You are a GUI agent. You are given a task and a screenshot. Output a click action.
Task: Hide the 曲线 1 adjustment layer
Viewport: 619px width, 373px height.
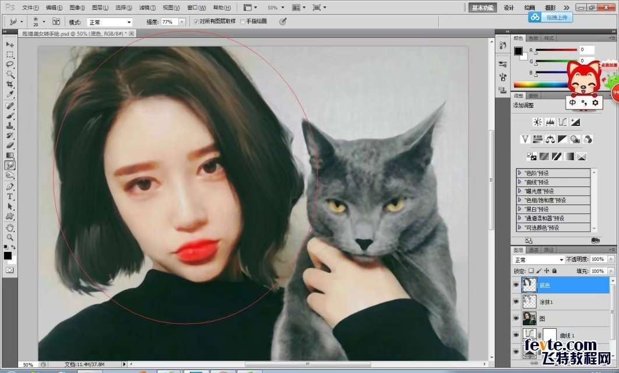pos(516,335)
